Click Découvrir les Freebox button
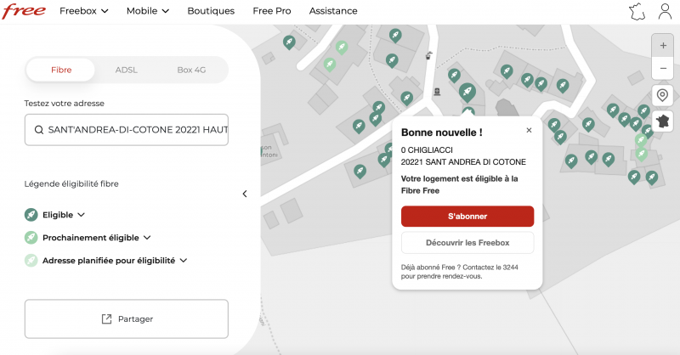Viewport: 680px width, 355px height. click(x=467, y=243)
